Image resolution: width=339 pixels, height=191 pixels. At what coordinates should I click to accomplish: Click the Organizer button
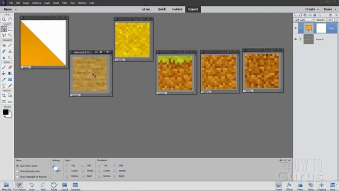pyautogui.click(x=75, y=186)
